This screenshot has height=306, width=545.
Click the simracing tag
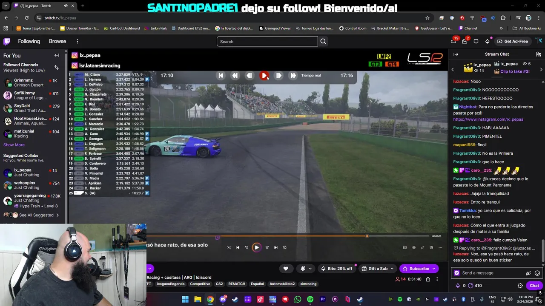(308, 284)
